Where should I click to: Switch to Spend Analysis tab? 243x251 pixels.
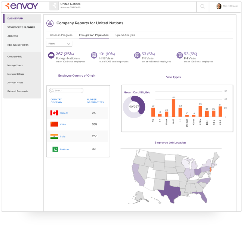[x=125, y=35]
